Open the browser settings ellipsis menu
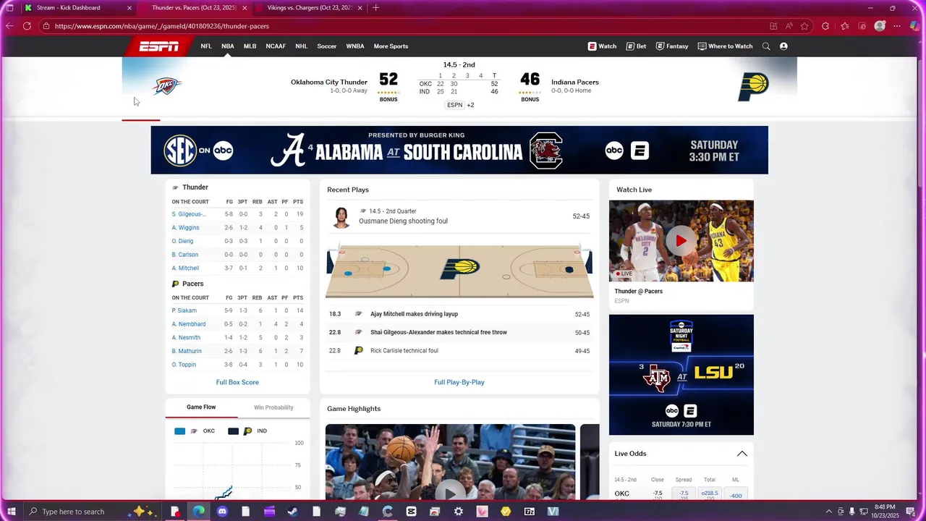 pyautogui.click(x=897, y=26)
